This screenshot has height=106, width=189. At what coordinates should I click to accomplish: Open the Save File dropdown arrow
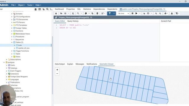(x=69, y=13)
